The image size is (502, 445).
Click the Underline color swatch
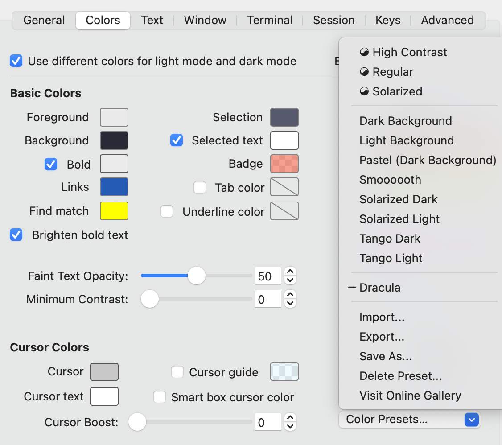(x=284, y=210)
